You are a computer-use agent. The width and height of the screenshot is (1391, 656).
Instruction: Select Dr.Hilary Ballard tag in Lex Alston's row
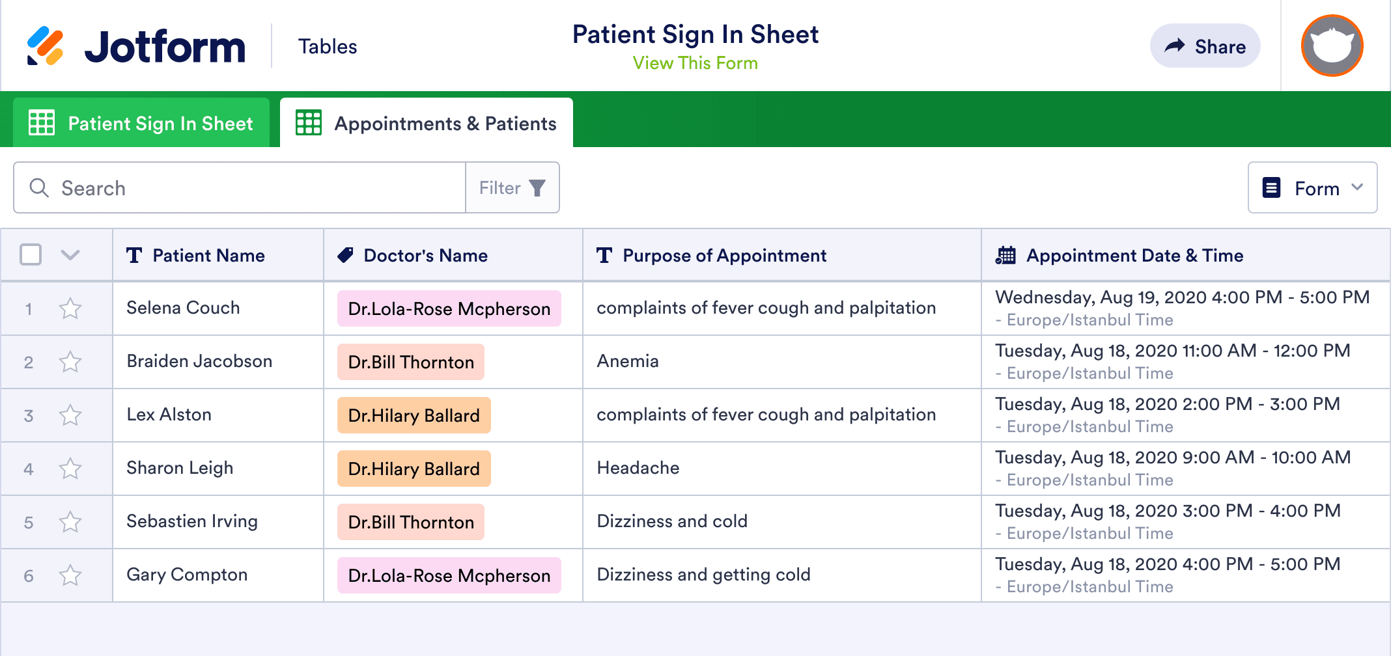(413, 415)
